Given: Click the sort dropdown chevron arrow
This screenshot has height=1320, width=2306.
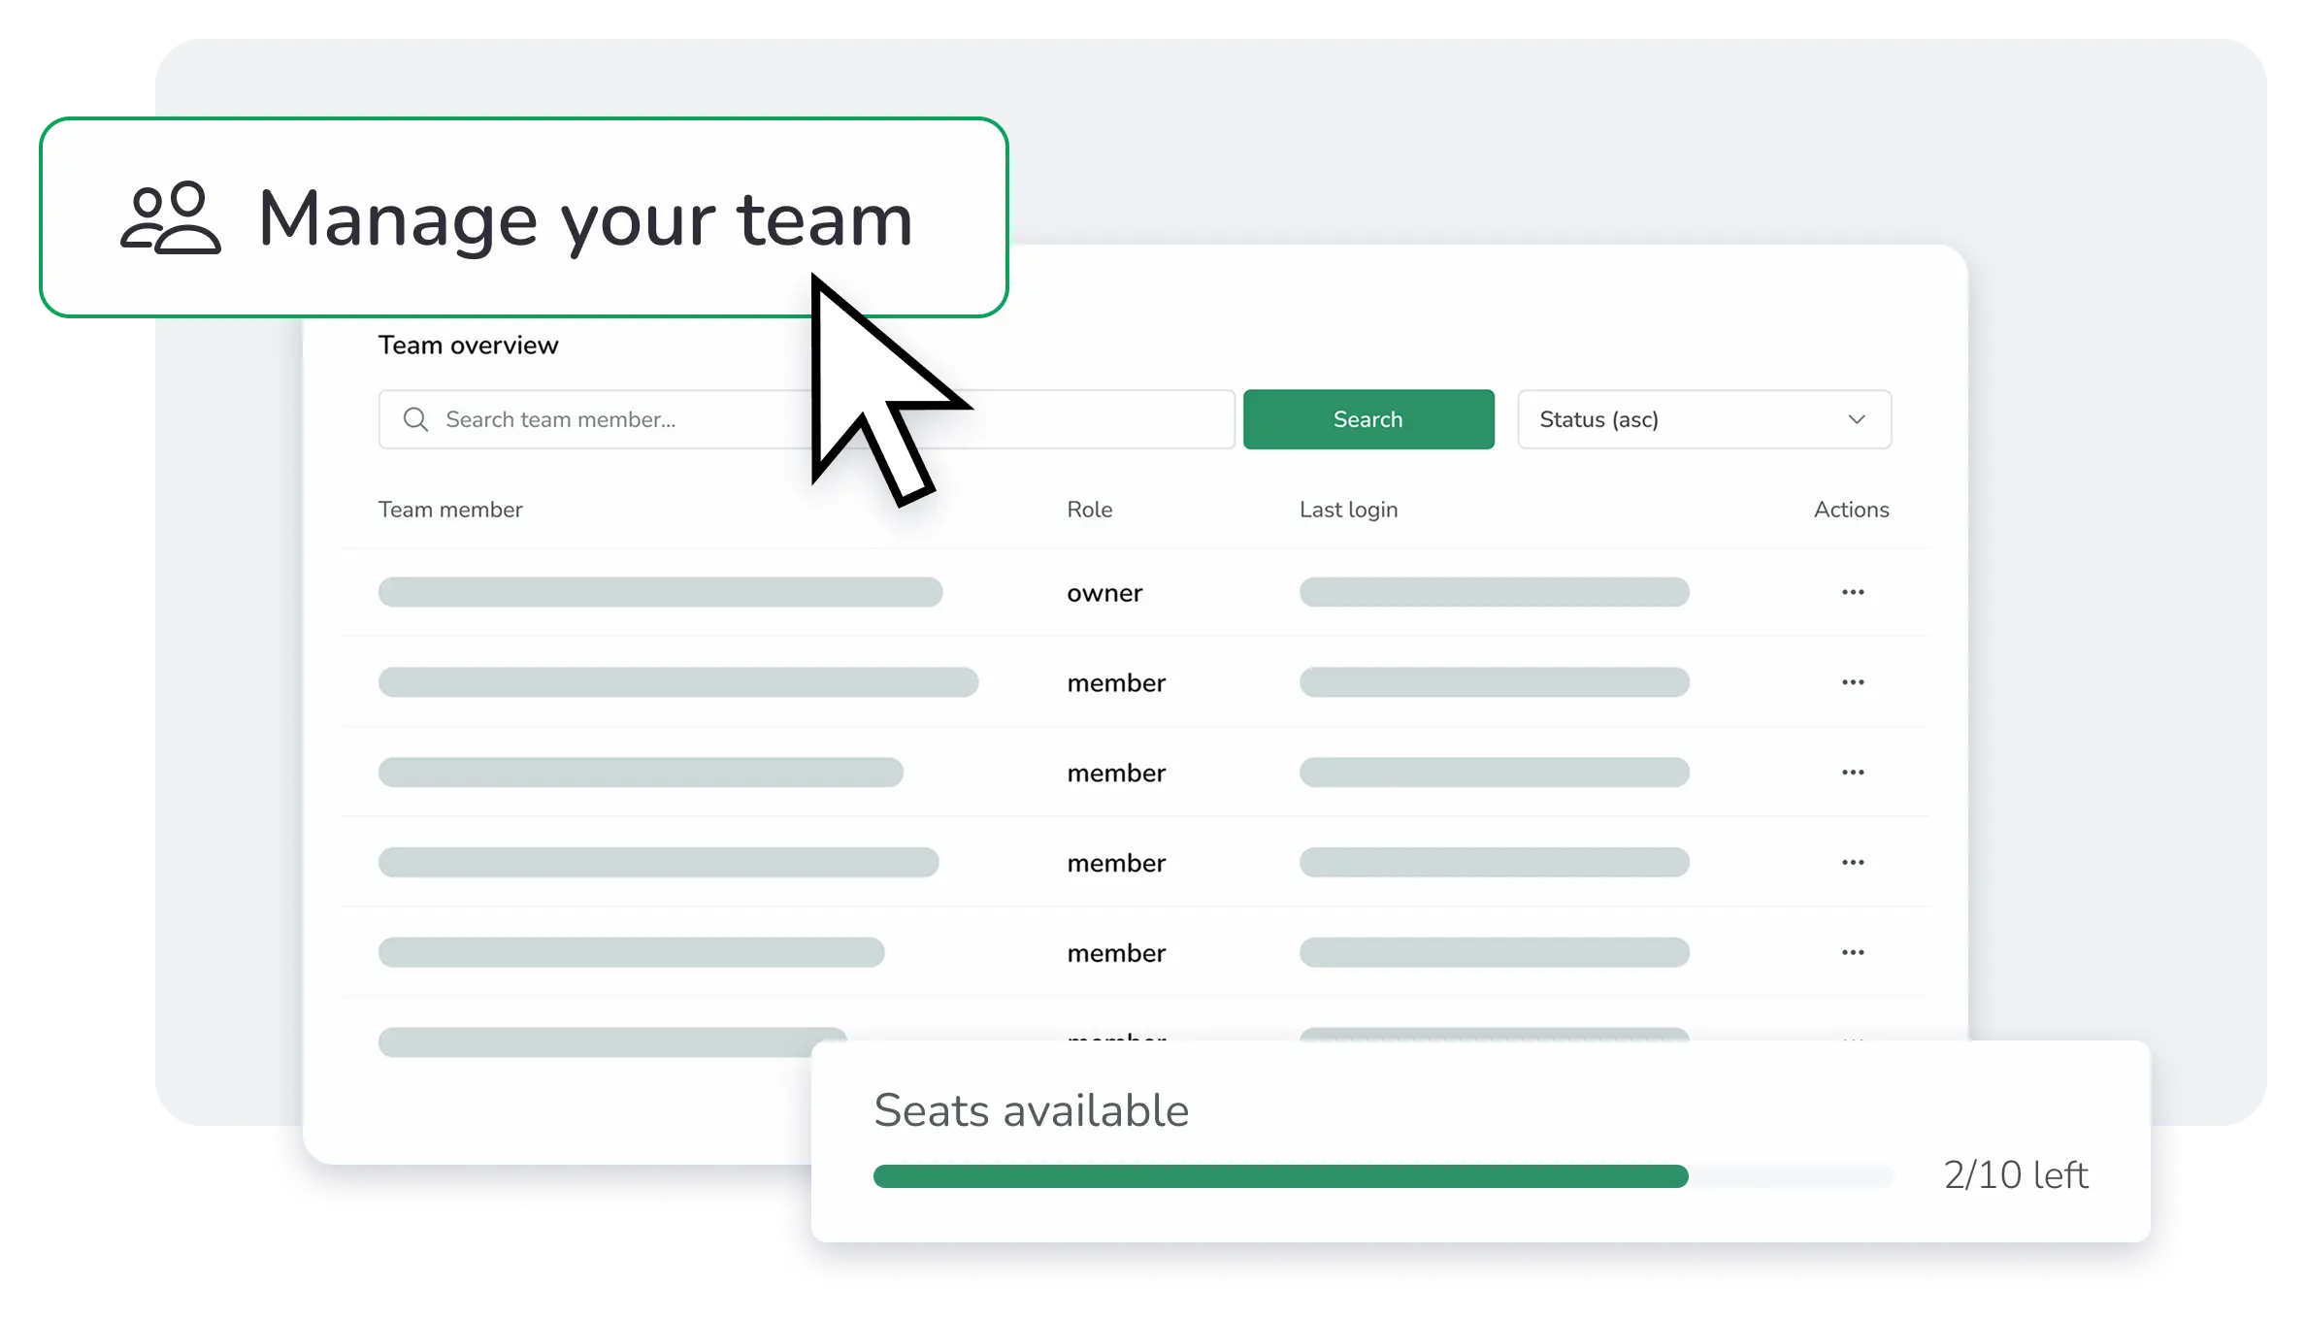Looking at the screenshot, I should pos(1856,419).
